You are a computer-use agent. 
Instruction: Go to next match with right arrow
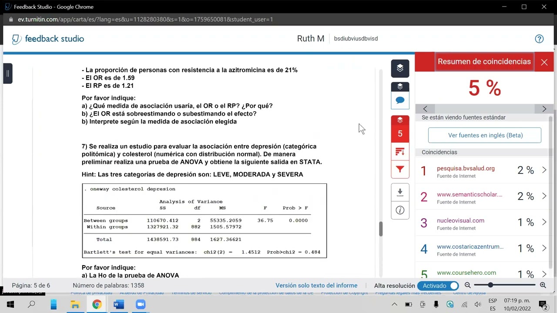pos(544,109)
